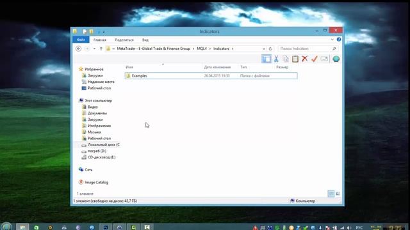Open the Поделиться ribbon tab
The width and height of the screenshot is (410, 230).
(x=124, y=40)
